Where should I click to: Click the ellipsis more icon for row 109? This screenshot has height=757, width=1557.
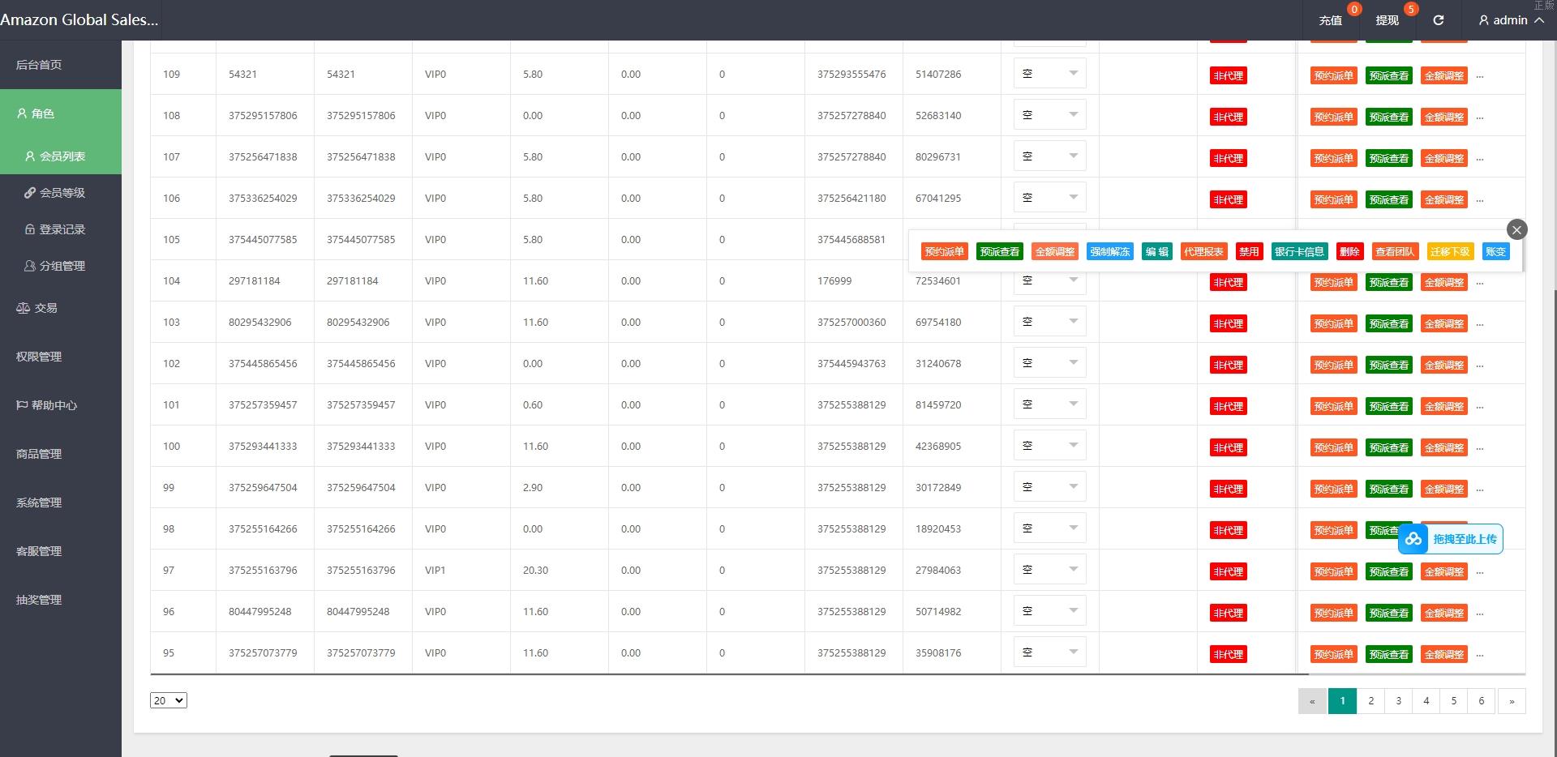(1479, 76)
